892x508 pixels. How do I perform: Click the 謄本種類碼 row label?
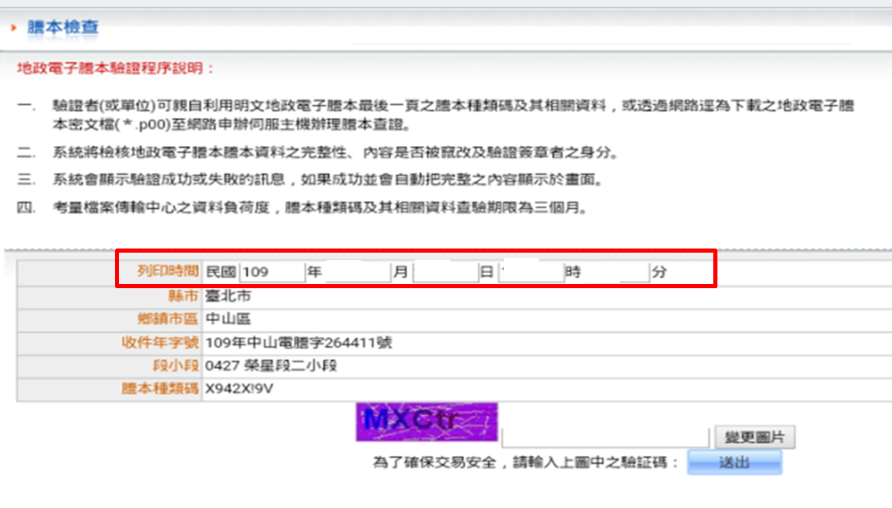(x=160, y=389)
